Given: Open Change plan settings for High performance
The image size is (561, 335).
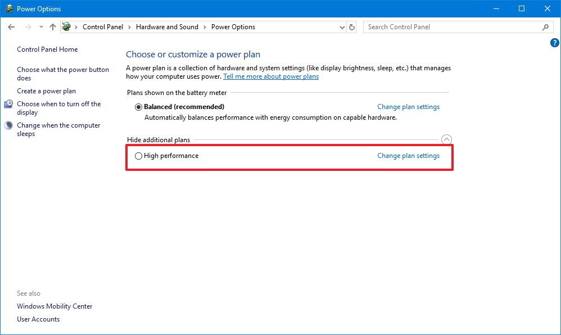Looking at the screenshot, I should click(x=408, y=156).
